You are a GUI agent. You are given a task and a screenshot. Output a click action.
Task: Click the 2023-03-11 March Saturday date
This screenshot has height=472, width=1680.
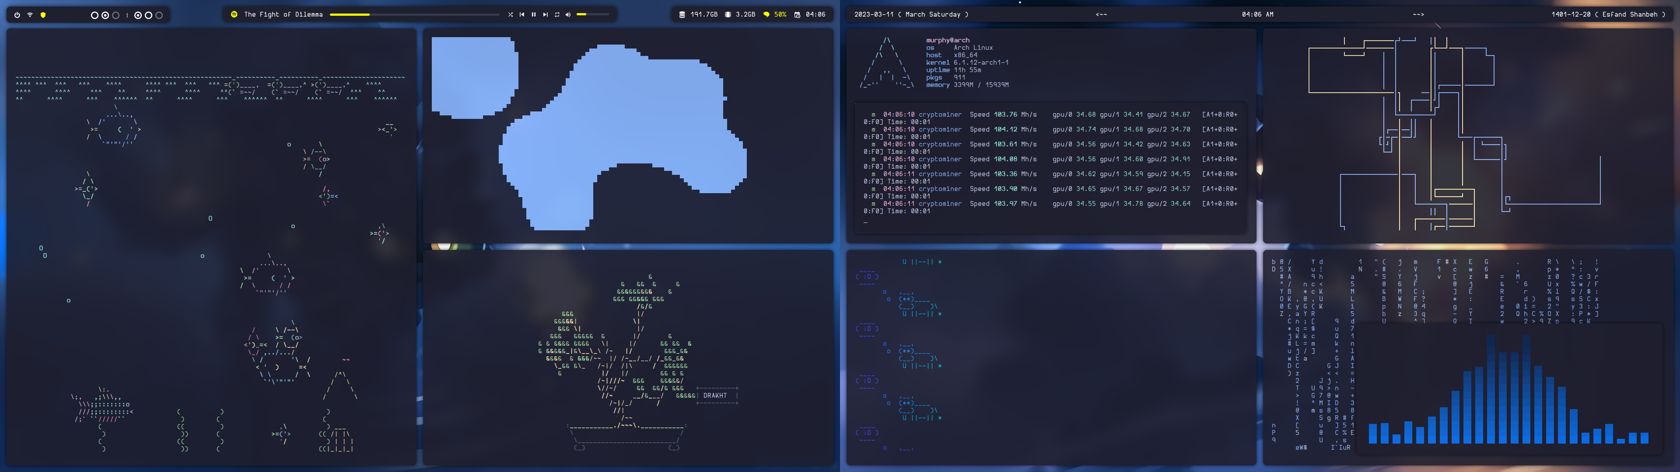pyautogui.click(x=911, y=14)
